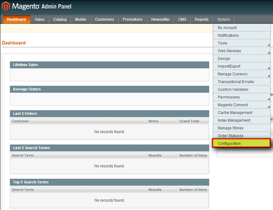Click the Dashboard page heading
The image size is (273, 210).
pos(14,43)
